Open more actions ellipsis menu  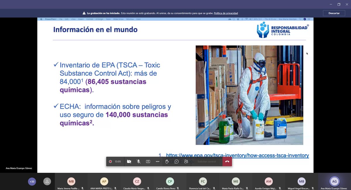click(x=158, y=161)
